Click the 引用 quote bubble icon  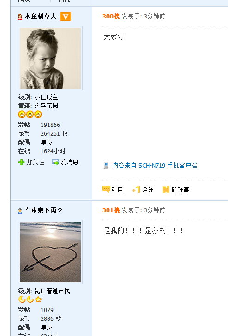[106, 189]
